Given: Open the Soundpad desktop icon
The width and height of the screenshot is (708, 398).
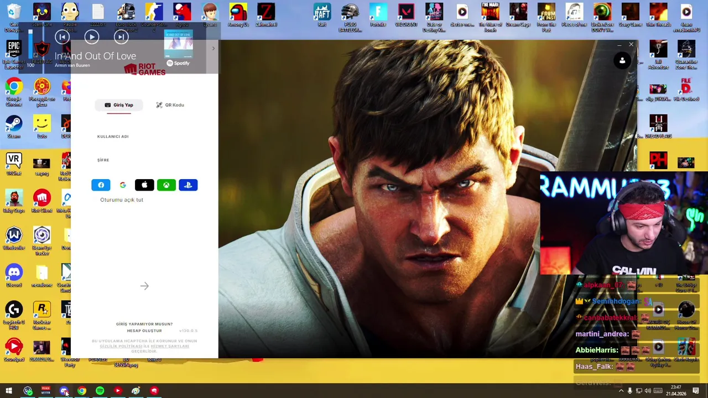Looking at the screenshot, I should click(x=14, y=349).
